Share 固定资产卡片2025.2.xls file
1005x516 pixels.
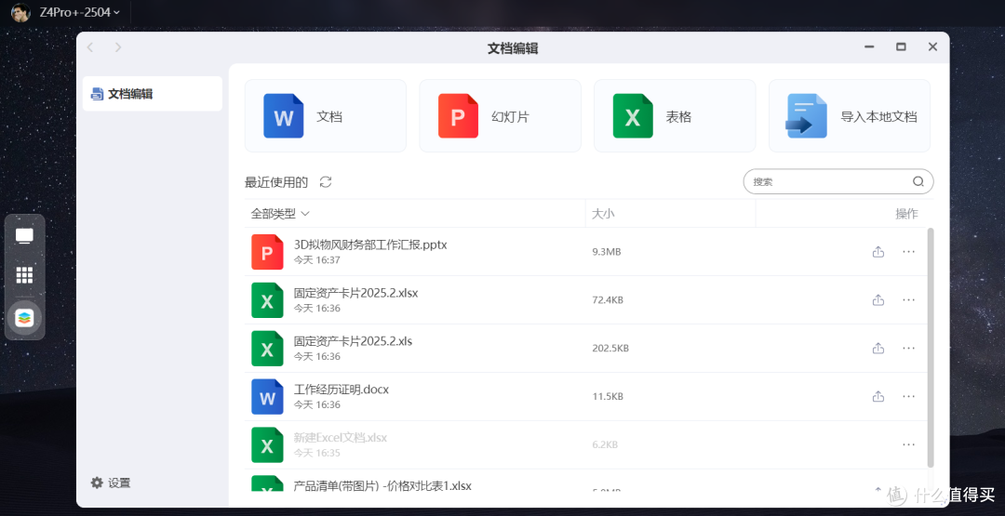pos(878,349)
